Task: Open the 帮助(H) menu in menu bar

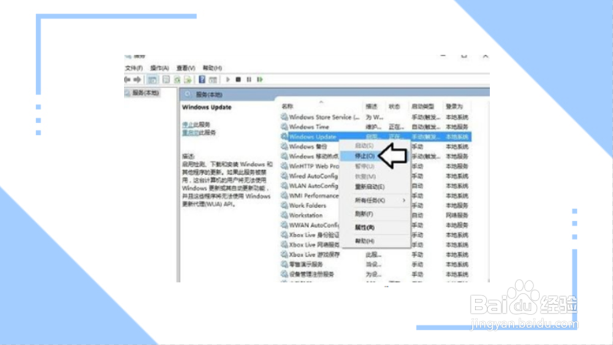Action: pyautogui.click(x=212, y=68)
